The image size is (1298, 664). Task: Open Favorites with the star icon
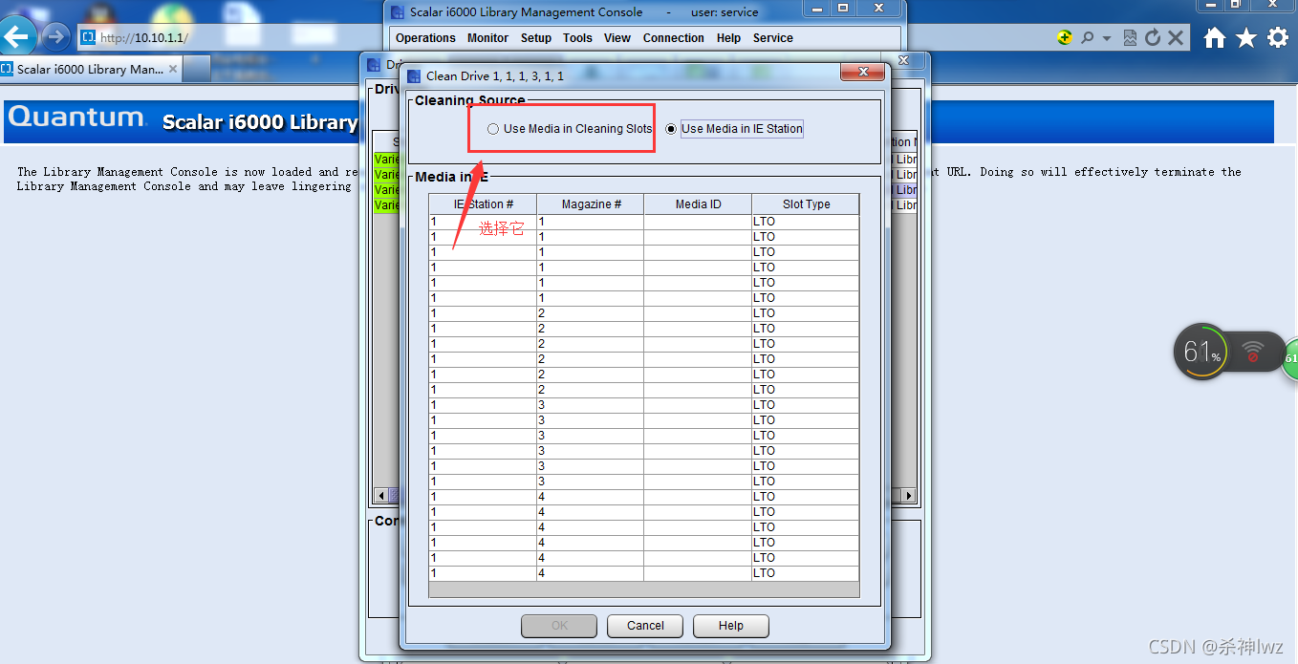click(1246, 37)
